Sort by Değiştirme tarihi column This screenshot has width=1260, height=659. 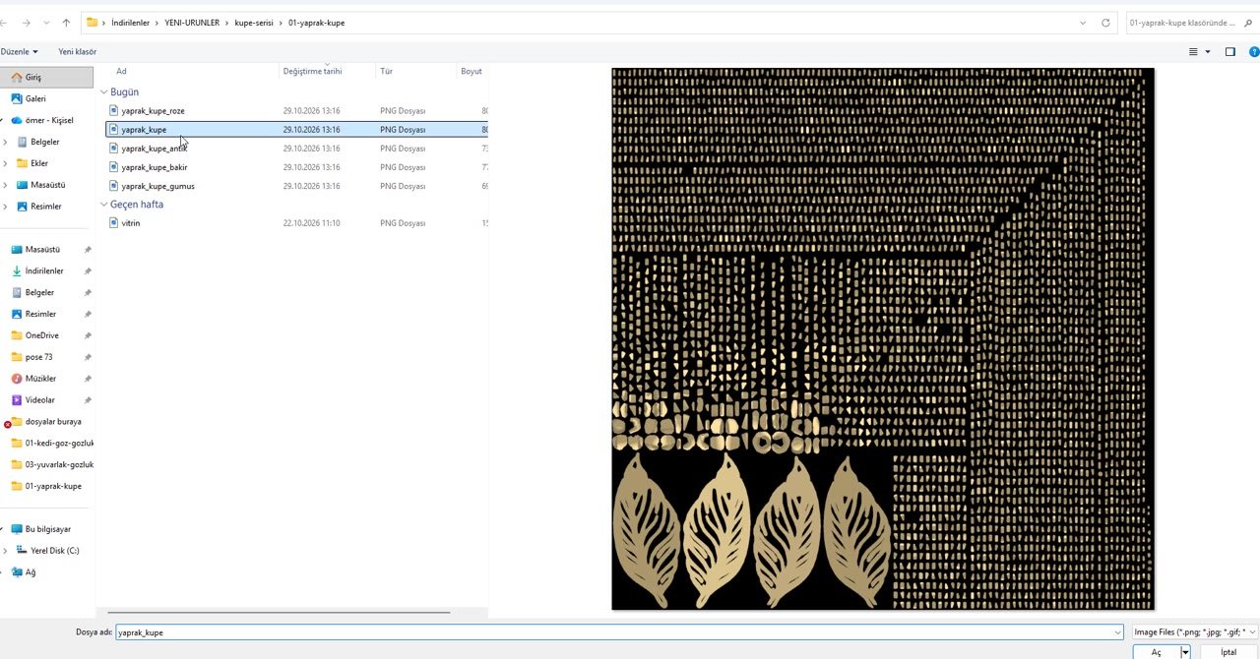[x=312, y=71]
